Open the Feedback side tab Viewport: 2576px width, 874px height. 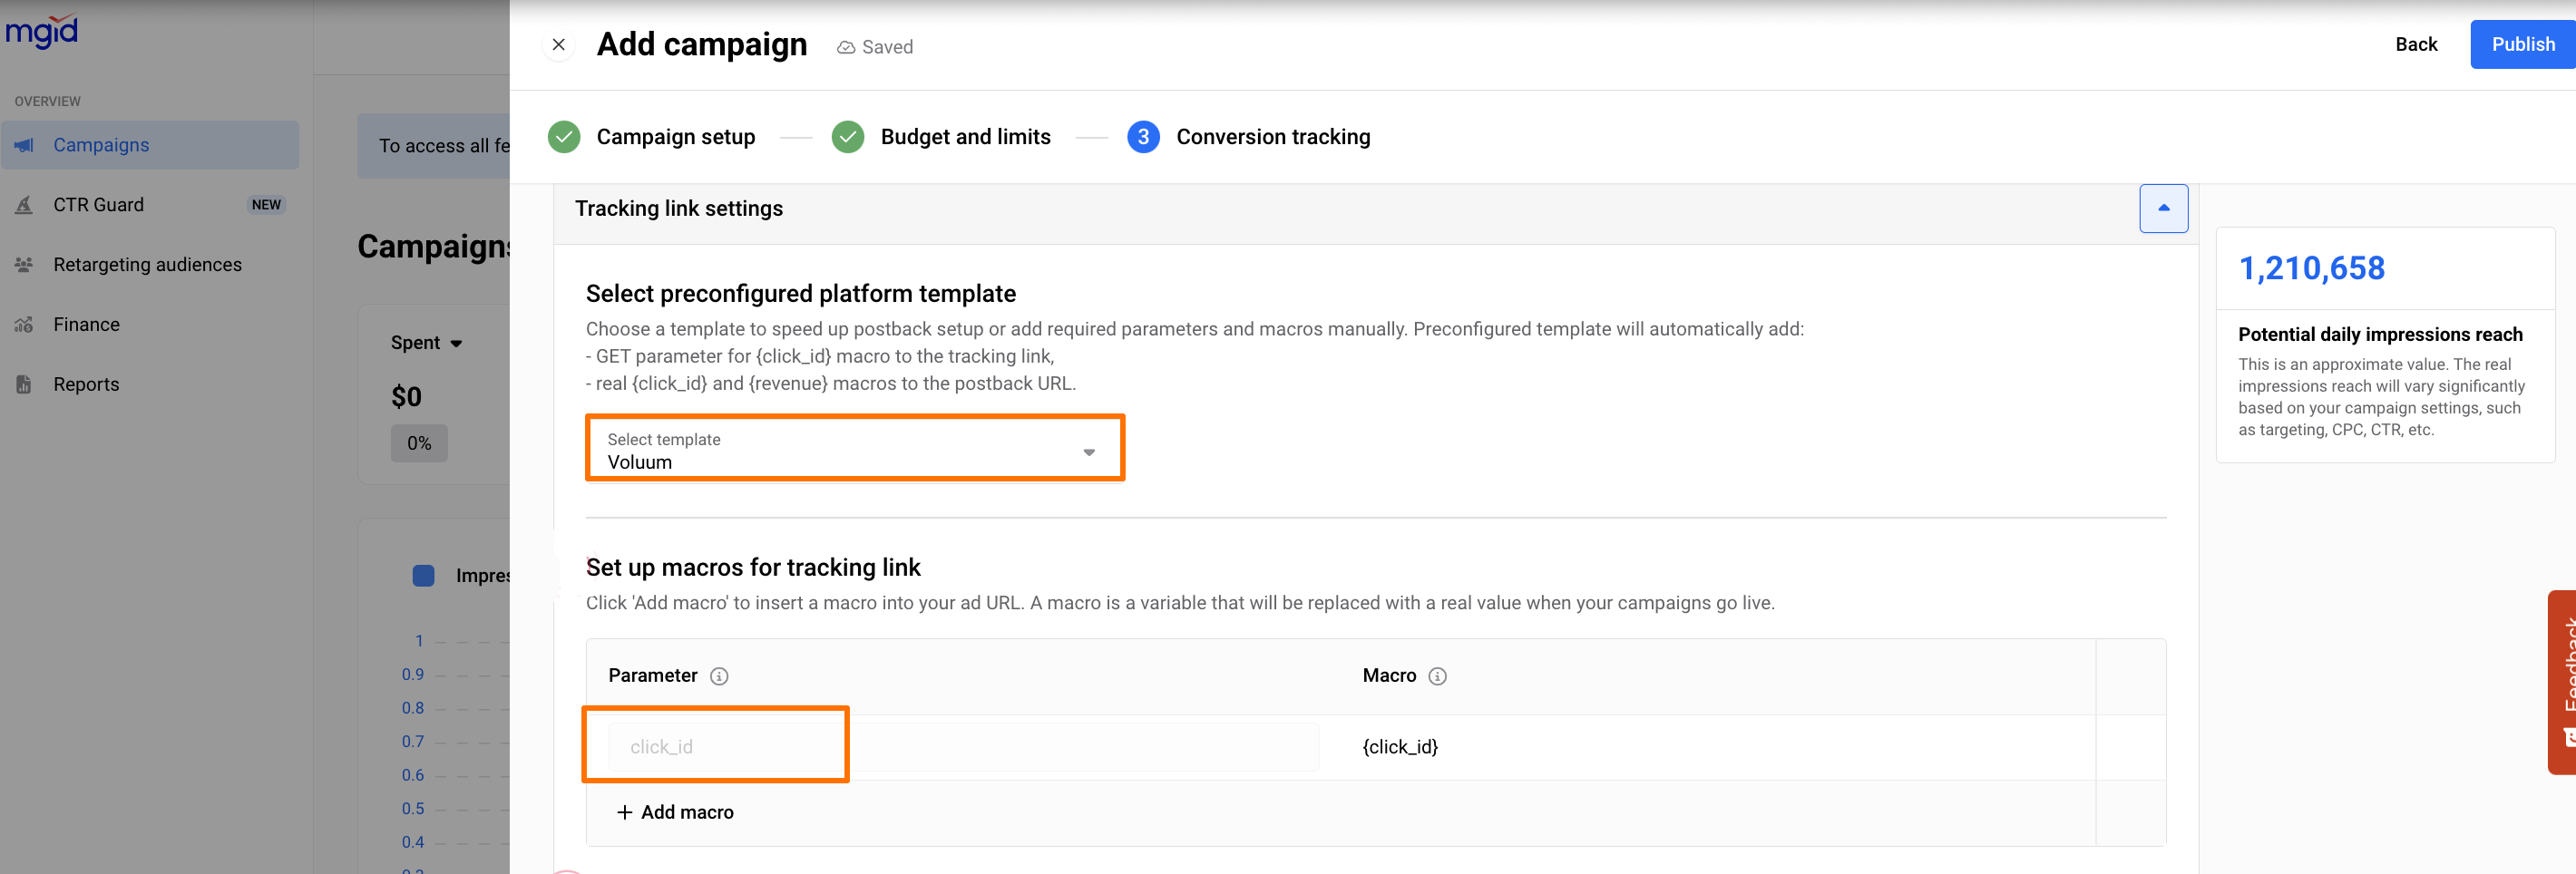click(x=2563, y=682)
